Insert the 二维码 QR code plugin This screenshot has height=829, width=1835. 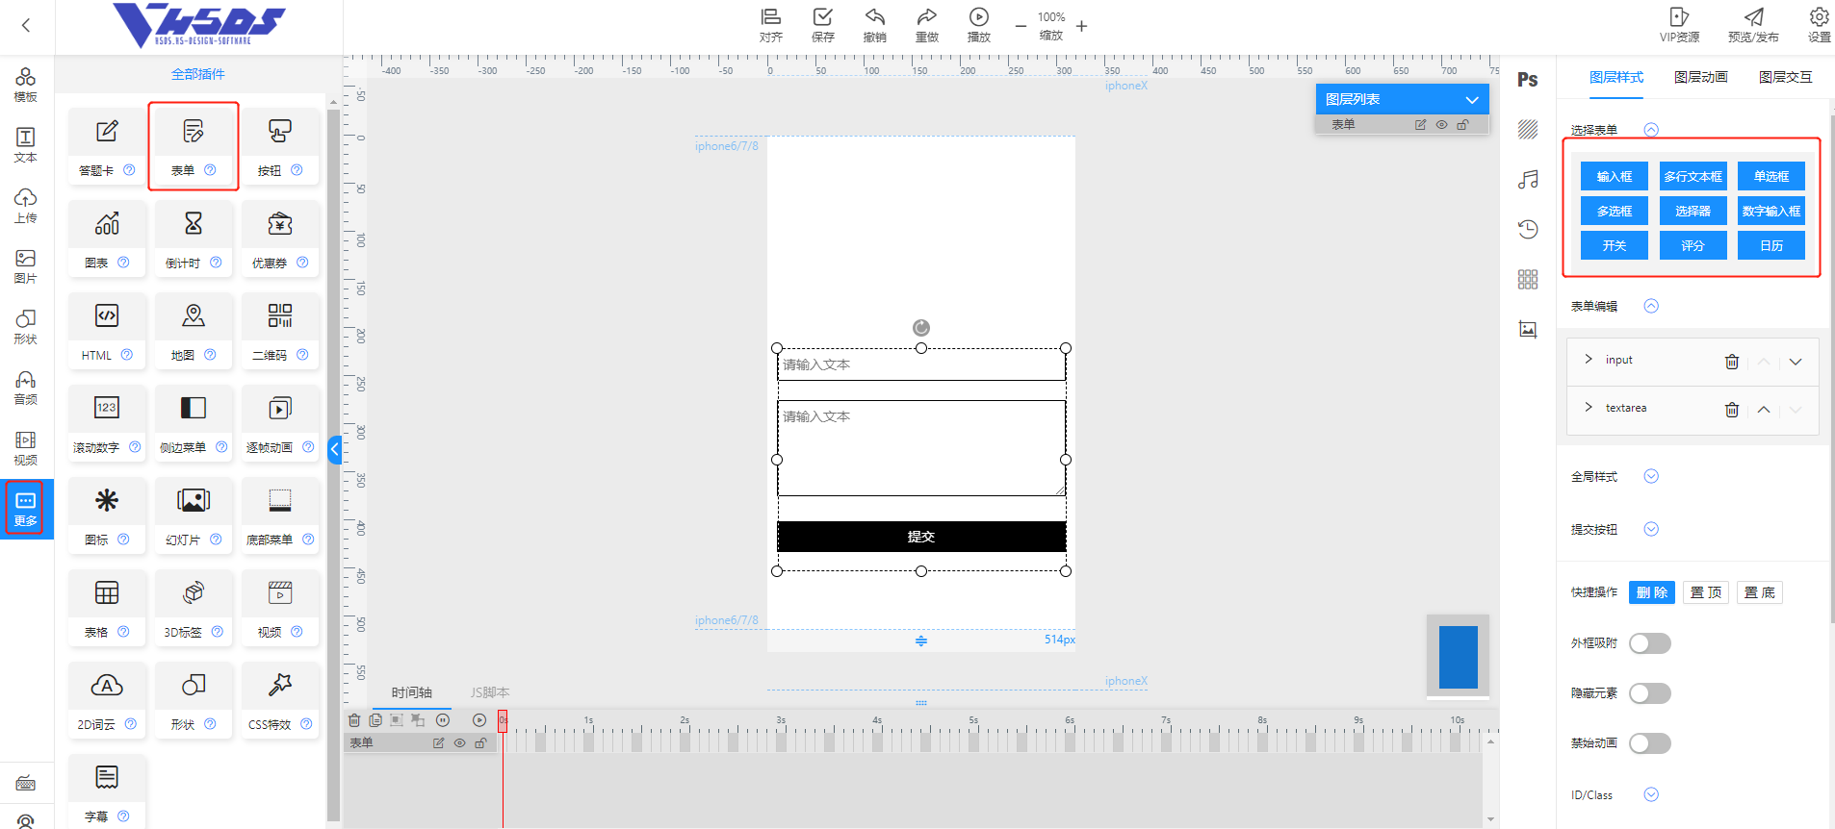280,332
